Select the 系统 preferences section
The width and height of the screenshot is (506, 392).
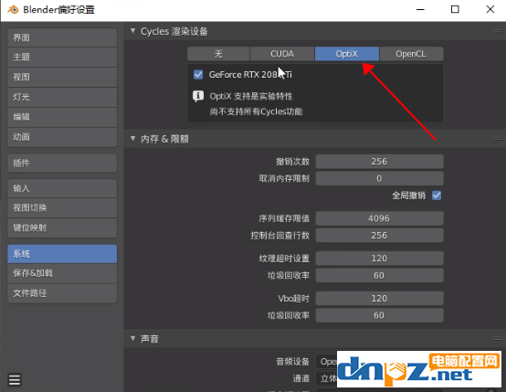click(x=62, y=254)
